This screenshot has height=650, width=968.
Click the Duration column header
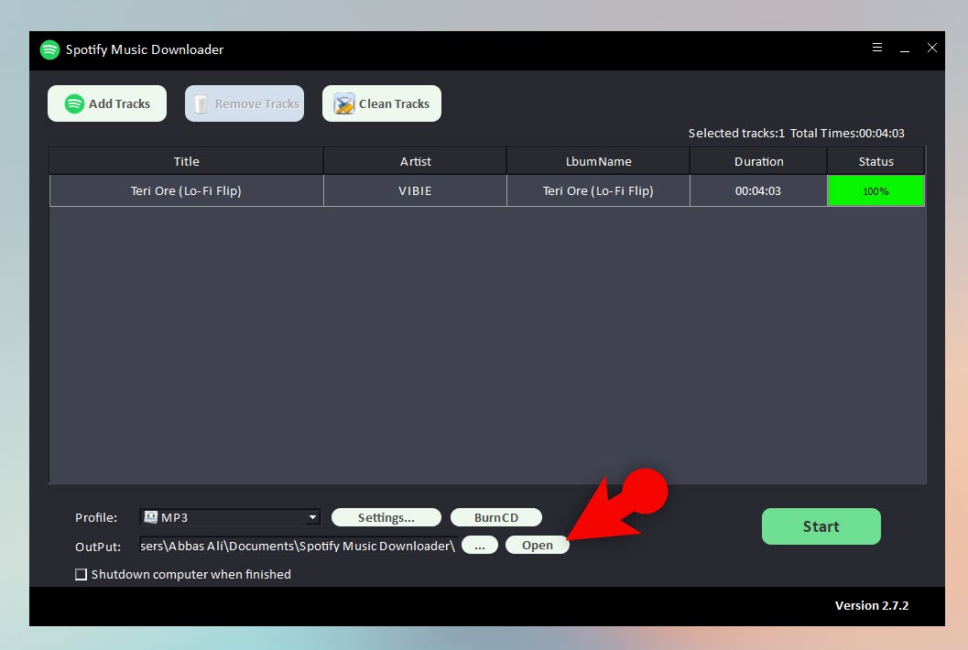(x=758, y=161)
